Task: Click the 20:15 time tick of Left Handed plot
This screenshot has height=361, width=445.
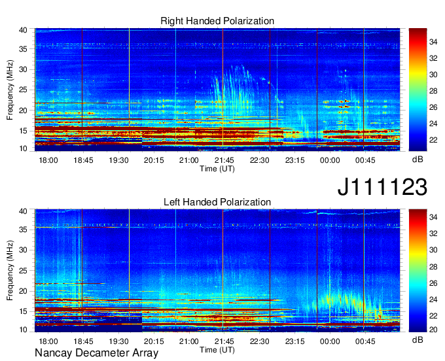Action: (x=154, y=341)
